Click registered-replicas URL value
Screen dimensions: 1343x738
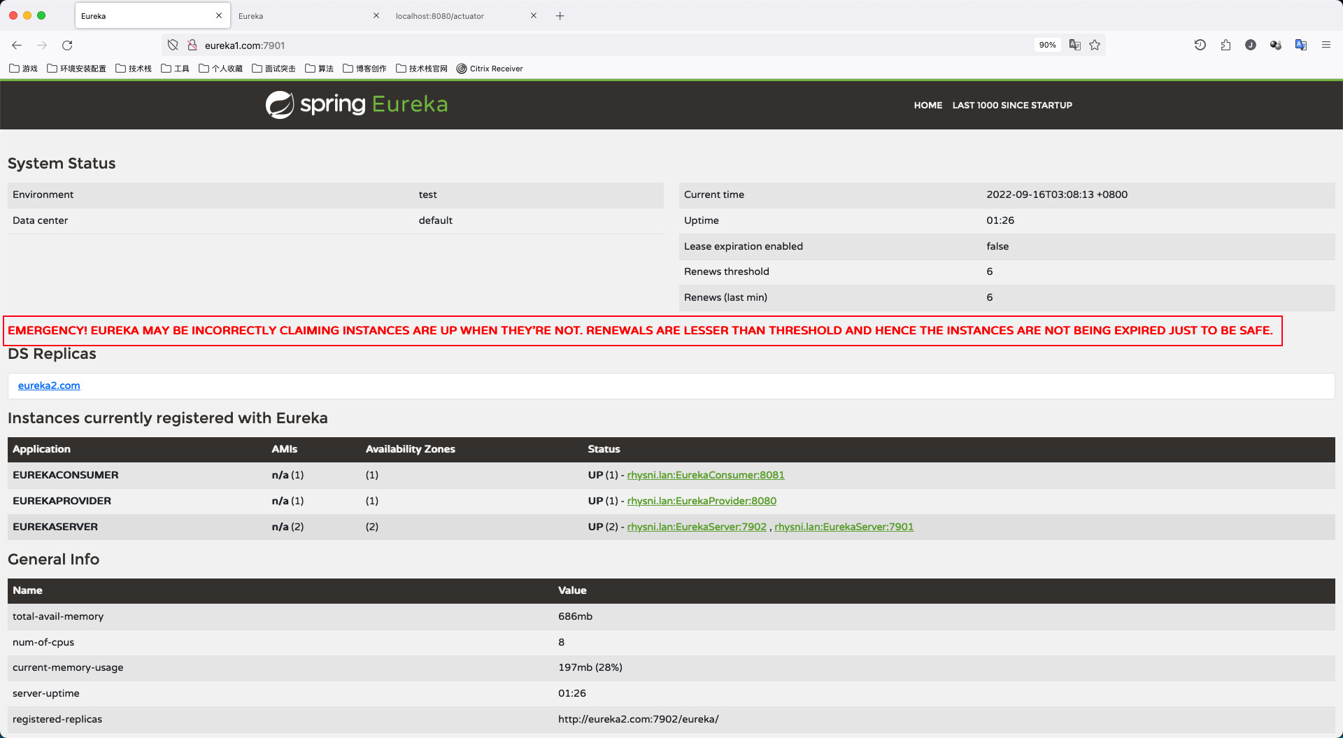(639, 719)
